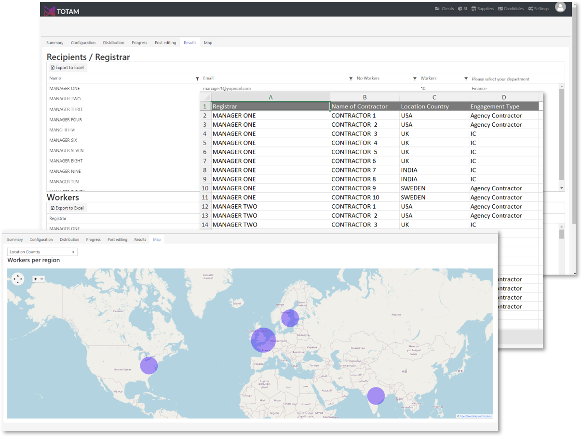582x437 pixels.
Task: Click the CONTRACTOR 9 spreadsheet cell
Action: pos(365,188)
